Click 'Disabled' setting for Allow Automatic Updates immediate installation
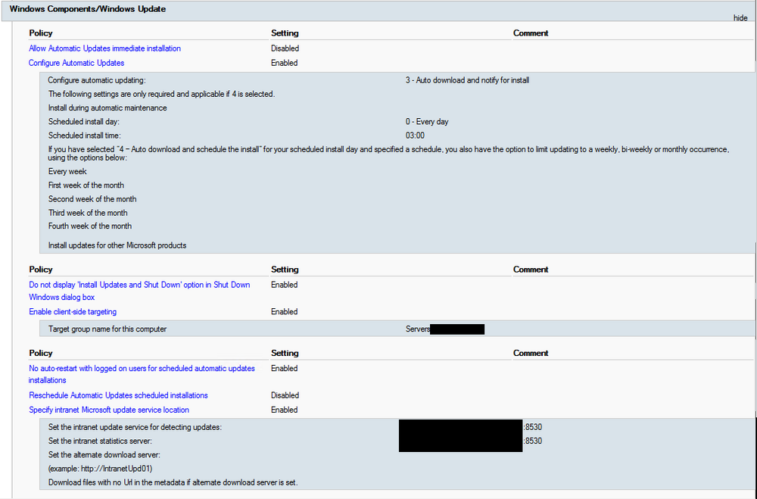 pos(285,48)
